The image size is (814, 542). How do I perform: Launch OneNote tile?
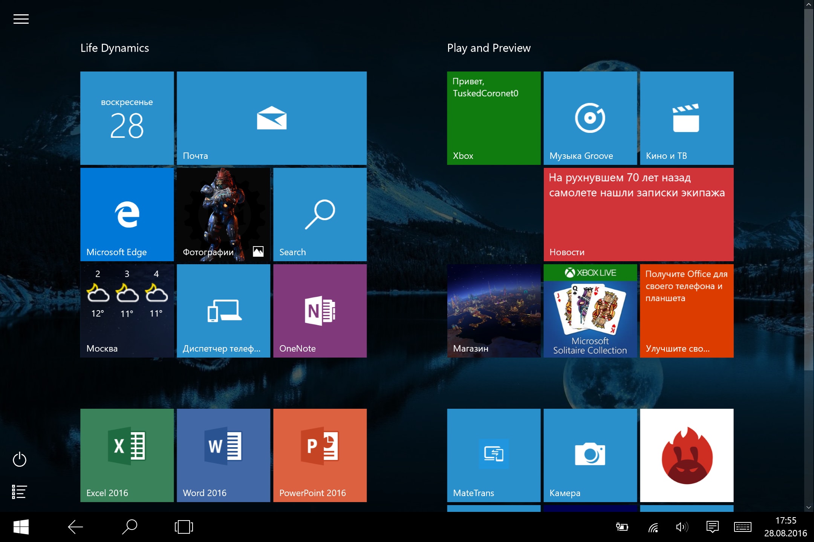click(320, 311)
